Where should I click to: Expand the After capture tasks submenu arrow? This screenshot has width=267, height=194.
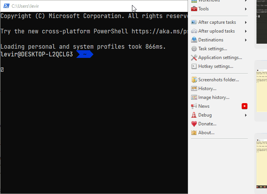(x=246, y=22)
